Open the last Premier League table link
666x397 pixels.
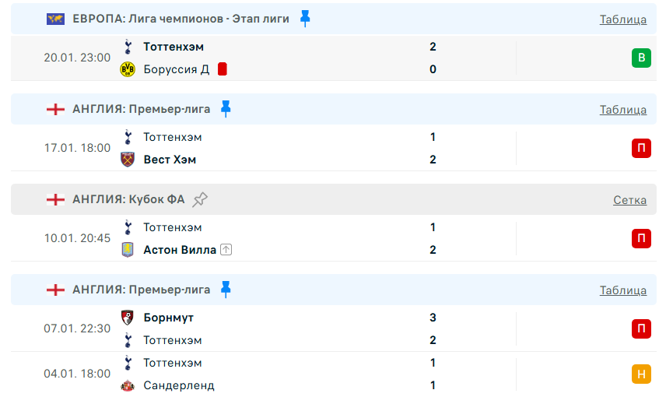(x=622, y=290)
